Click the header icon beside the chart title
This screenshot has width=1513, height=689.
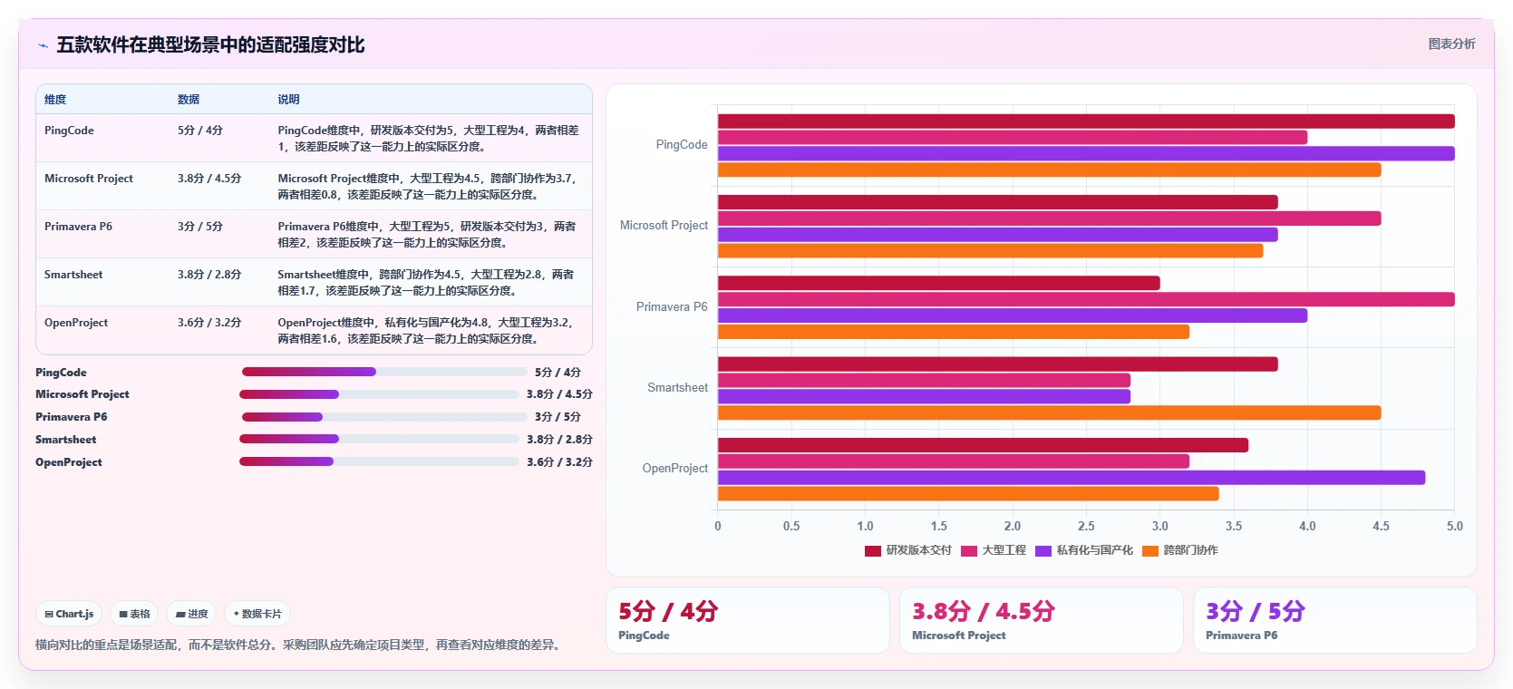pos(43,45)
